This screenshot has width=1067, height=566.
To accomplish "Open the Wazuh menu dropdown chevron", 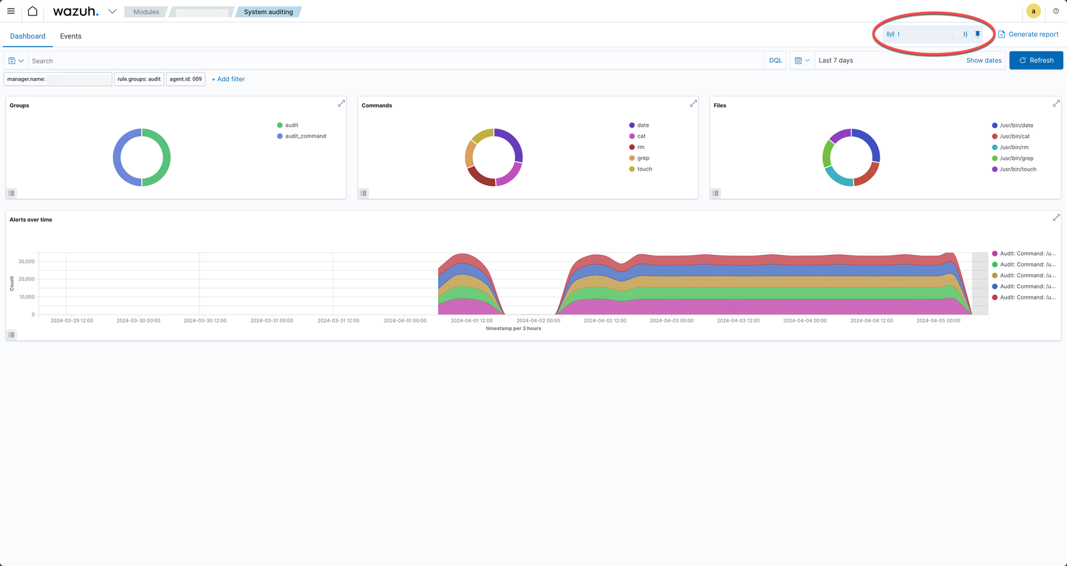I will (112, 11).
